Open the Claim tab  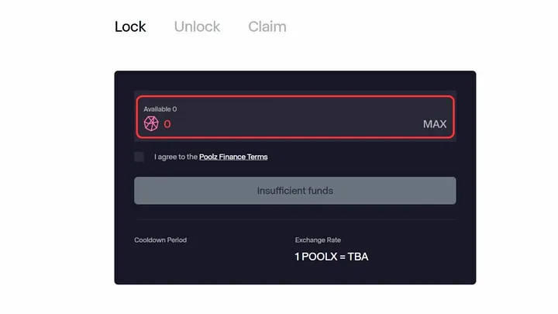coord(267,26)
